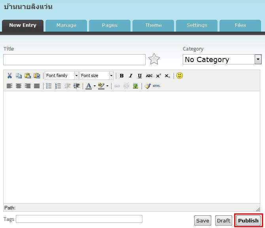Apply the highlight background color icon
This screenshot has height=228, width=265.
[x=101, y=86]
